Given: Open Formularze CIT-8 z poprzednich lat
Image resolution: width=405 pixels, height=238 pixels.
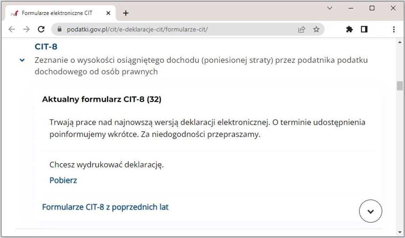Looking at the screenshot, I should [x=105, y=207].
